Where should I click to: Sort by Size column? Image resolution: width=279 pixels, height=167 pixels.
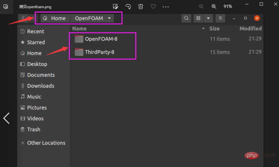coord(214,29)
